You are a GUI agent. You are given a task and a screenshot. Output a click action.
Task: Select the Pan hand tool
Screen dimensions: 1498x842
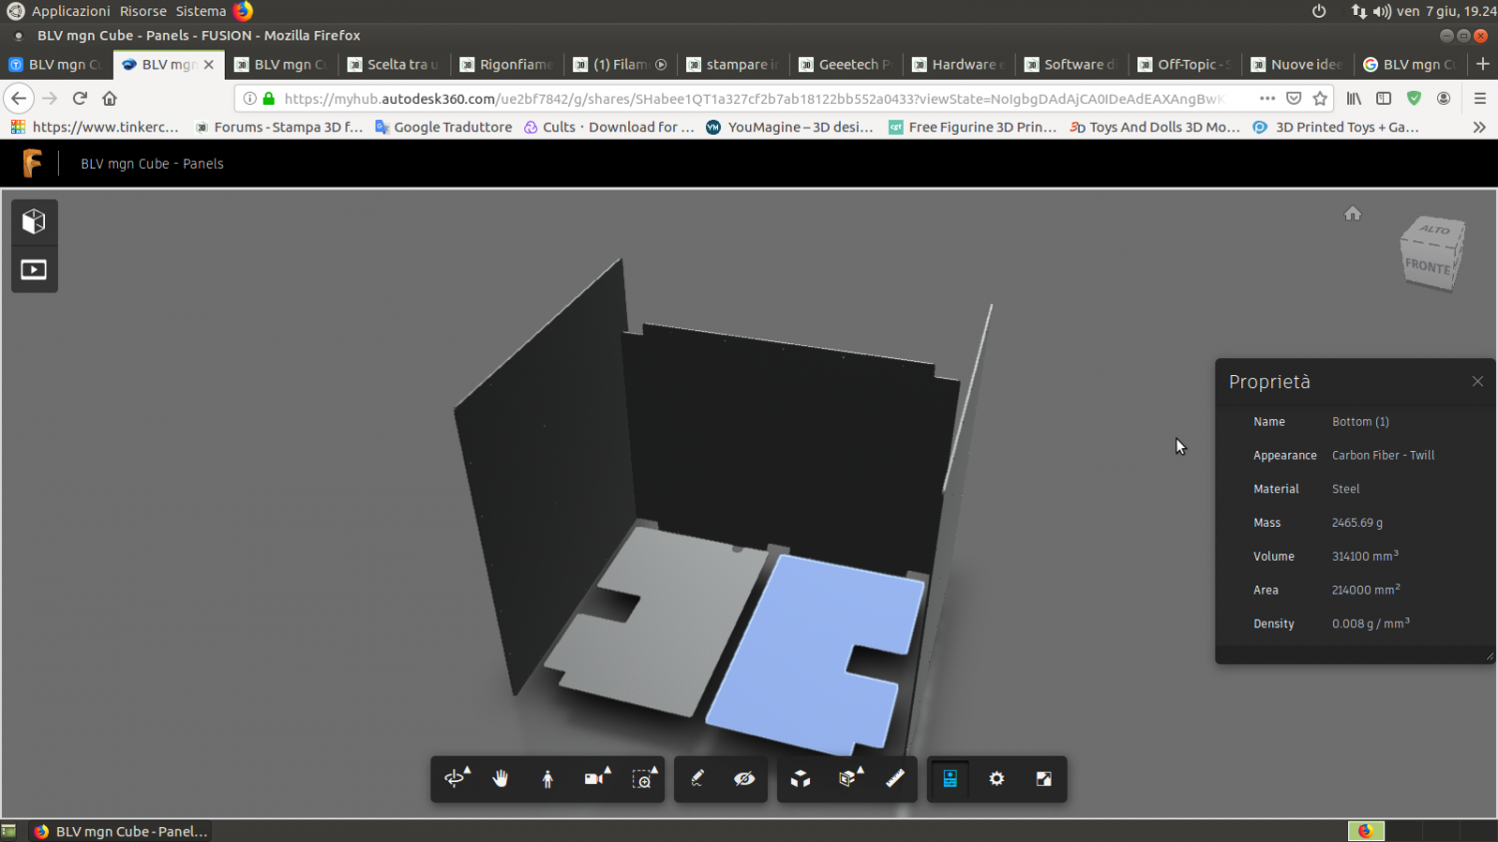click(500, 779)
